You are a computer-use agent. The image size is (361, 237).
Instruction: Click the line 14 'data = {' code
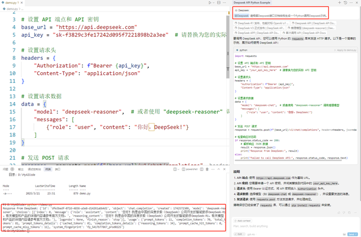[x=34, y=104]
